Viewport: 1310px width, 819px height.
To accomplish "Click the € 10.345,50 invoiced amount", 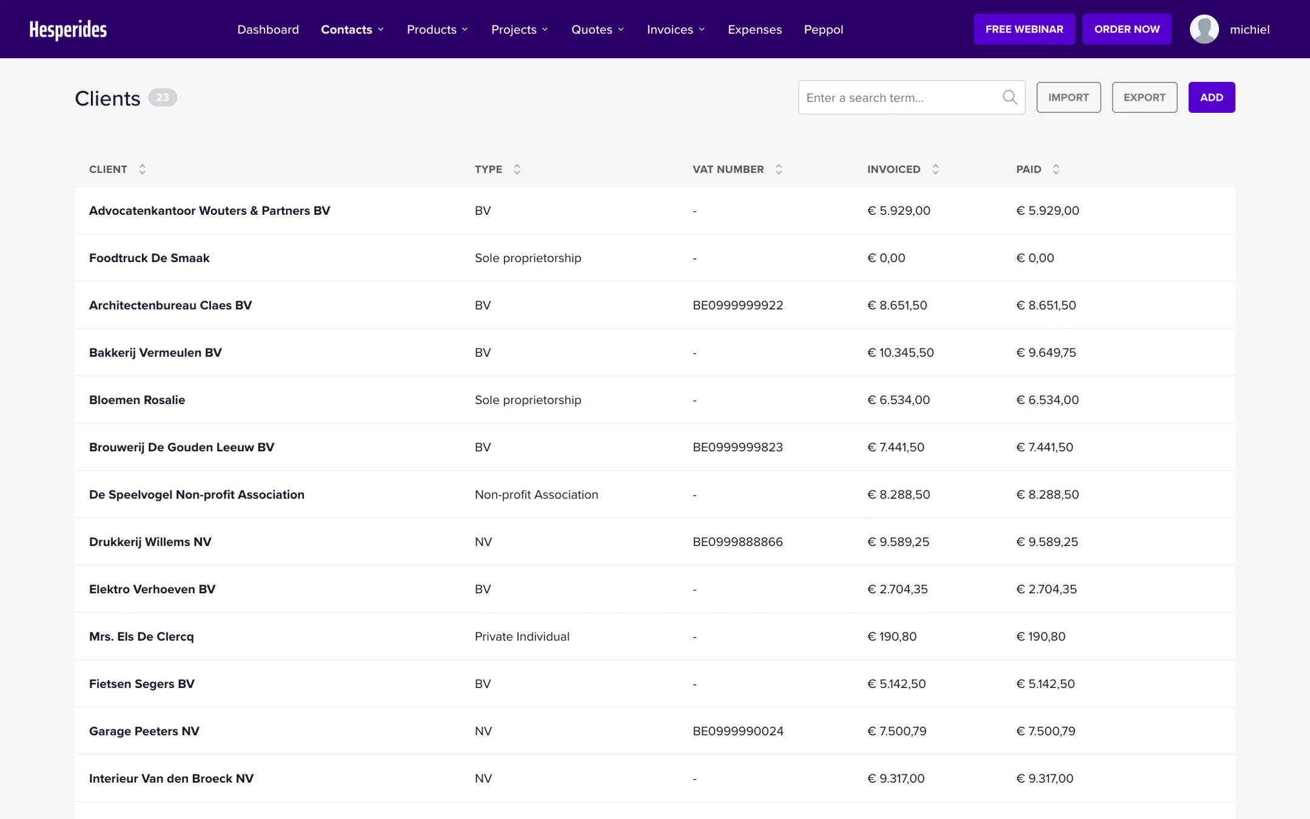I will (900, 352).
